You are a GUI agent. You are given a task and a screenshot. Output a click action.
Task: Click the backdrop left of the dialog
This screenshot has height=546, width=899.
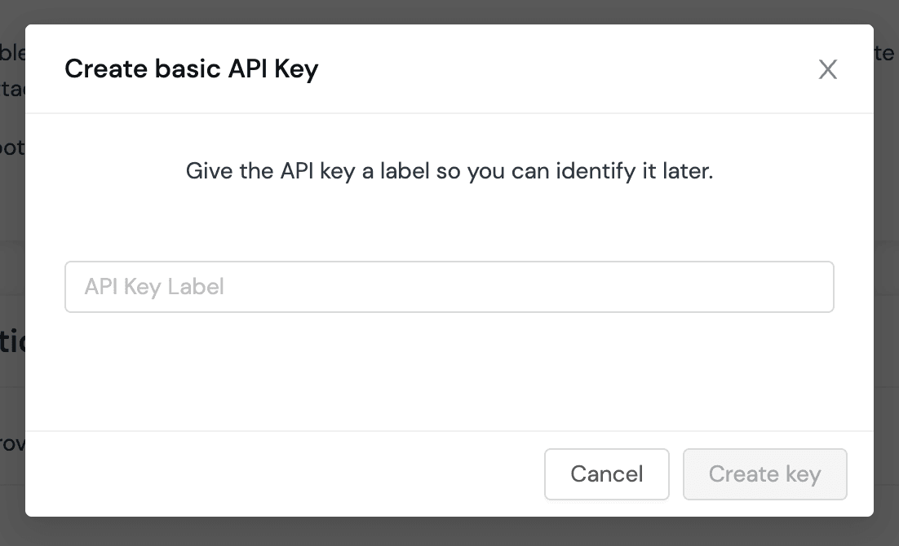click(11, 273)
